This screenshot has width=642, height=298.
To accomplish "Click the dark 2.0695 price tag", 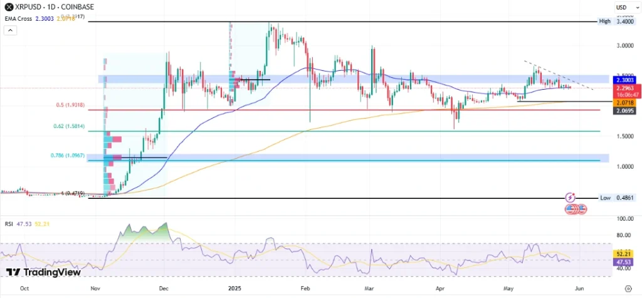I will tap(624, 111).
